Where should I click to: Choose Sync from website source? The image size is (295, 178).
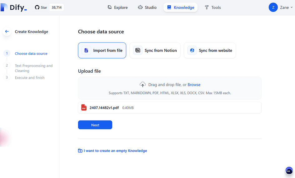pyautogui.click(x=210, y=50)
